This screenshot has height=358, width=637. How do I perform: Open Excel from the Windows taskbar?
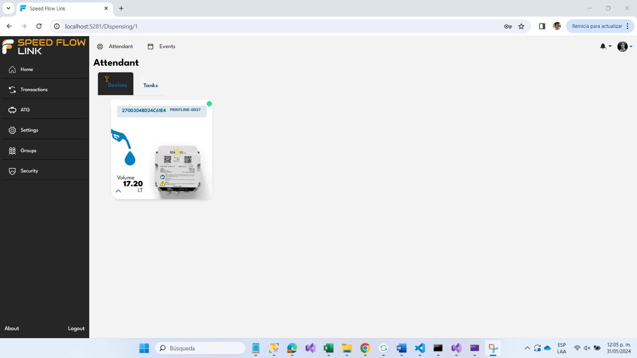[328, 348]
